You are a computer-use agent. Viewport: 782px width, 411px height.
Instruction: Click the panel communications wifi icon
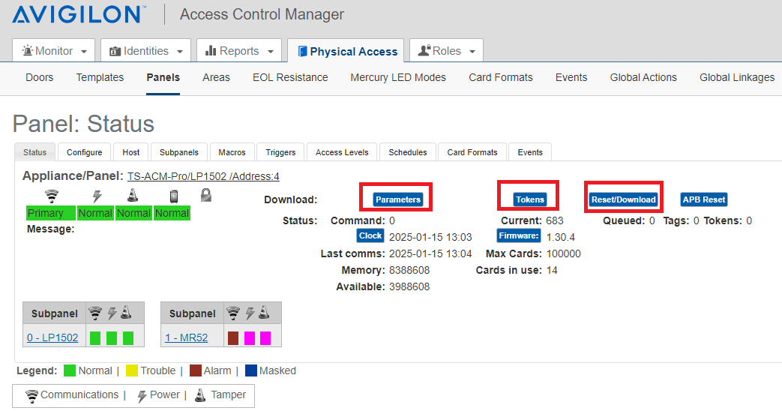pyautogui.click(x=51, y=196)
